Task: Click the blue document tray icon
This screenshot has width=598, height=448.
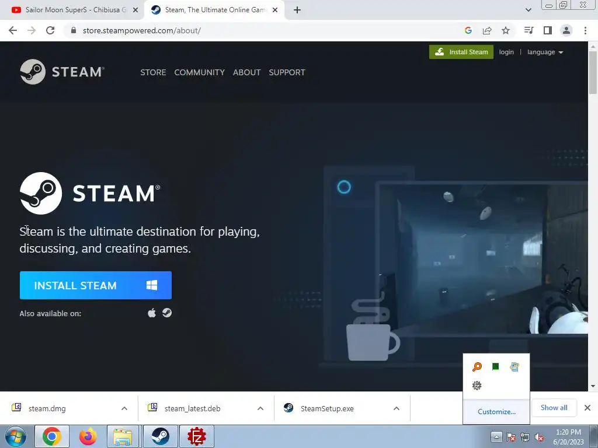Action: (x=514, y=367)
